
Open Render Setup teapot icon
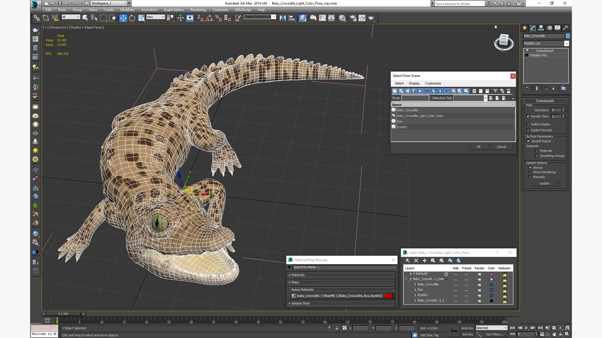tap(353, 18)
